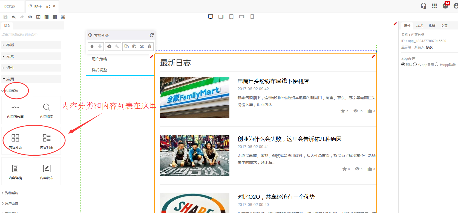Click the 修改 link beside 所有人
The image size is (458, 213).
[429, 47]
